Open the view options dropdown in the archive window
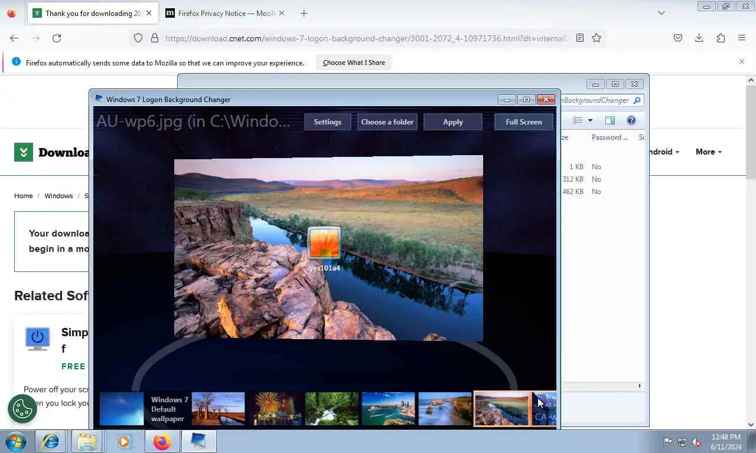Viewport: 756px width, 453px height. point(589,120)
